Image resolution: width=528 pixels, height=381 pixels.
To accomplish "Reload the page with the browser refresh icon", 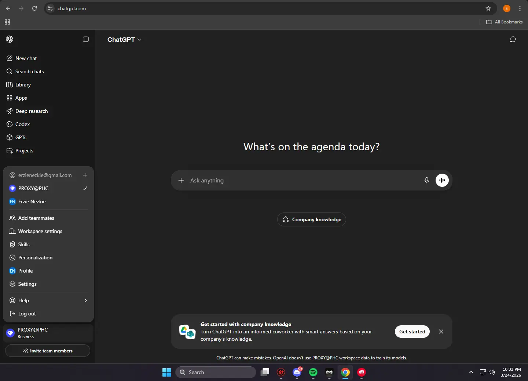I will 34,8.
